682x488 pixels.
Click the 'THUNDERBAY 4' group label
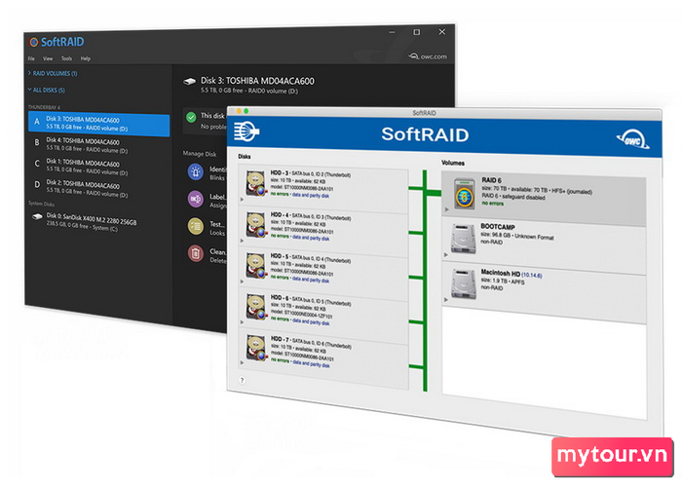coord(45,107)
